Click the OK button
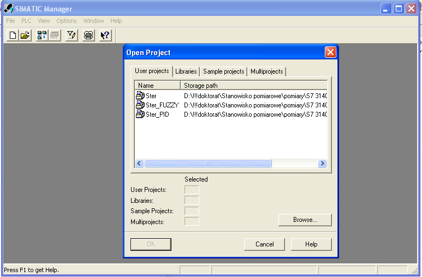Viewport: 422px width, 277px height. [x=151, y=244]
